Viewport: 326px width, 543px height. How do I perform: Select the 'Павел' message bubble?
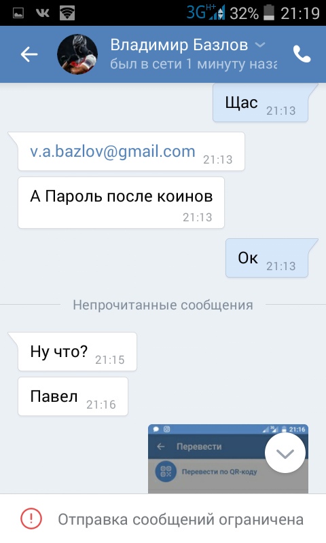click(73, 396)
